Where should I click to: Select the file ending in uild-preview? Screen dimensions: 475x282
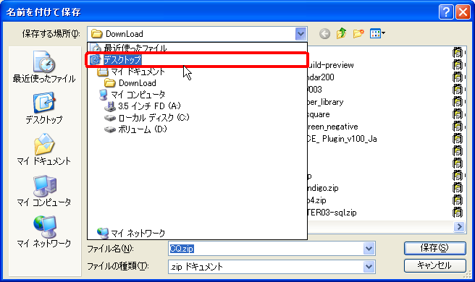coord(331,65)
